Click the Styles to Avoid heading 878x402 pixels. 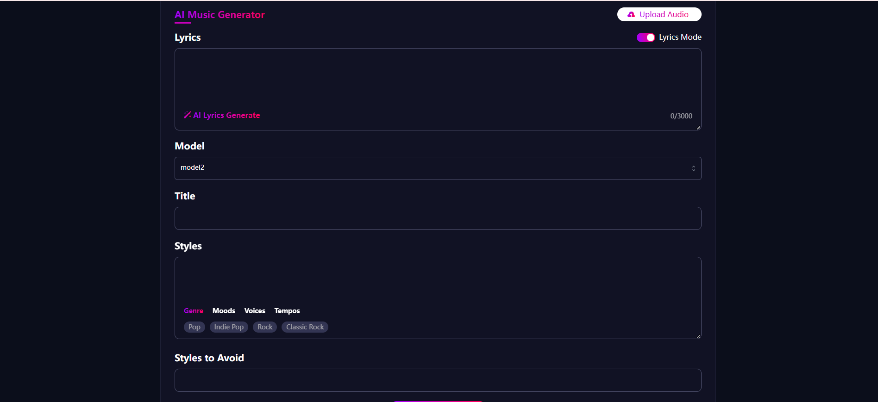(x=209, y=358)
